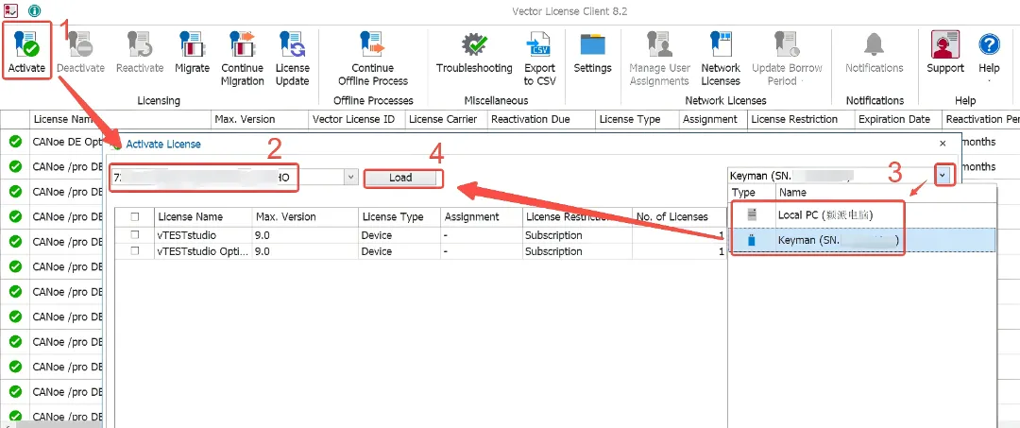Expand the license carrier dropdown arrow

943,176
